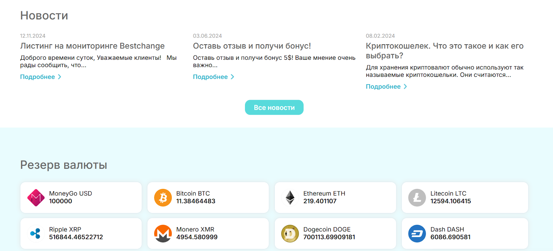The height and width of the screenshot is (251, 553).
Task: Click Ethereum reserve value 219.401107
Action: point(320,201)
